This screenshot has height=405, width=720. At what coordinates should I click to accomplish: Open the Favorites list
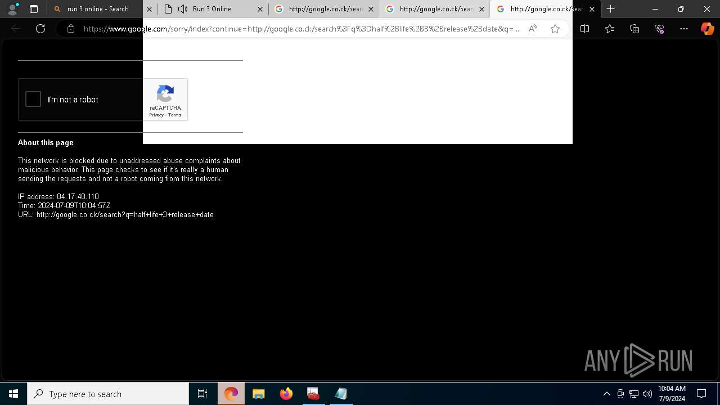pos(610,29)
